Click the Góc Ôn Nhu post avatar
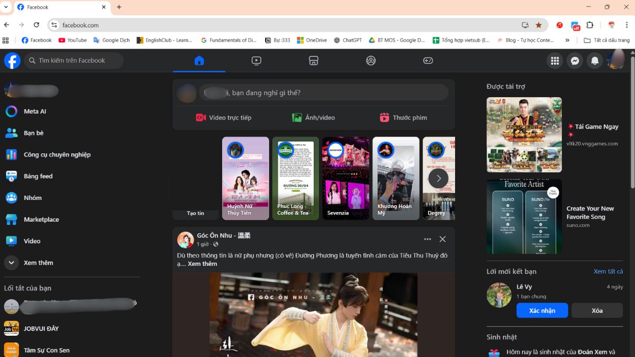 click(185, 240)
